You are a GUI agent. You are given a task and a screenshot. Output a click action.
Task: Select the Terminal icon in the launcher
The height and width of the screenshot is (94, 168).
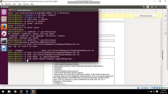click(4, 41)
